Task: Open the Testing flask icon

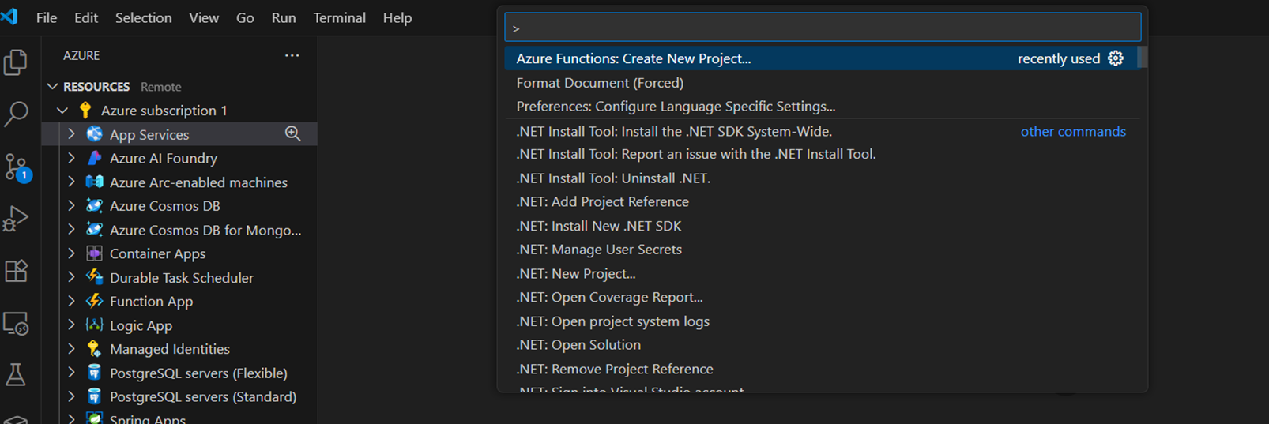Action: [16, 374]
